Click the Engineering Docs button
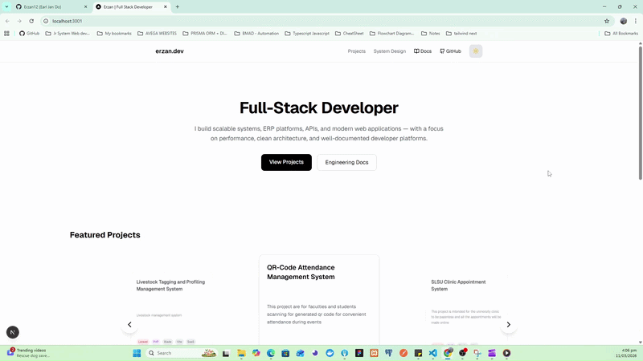The image size is (643, 361). (346, 162)
